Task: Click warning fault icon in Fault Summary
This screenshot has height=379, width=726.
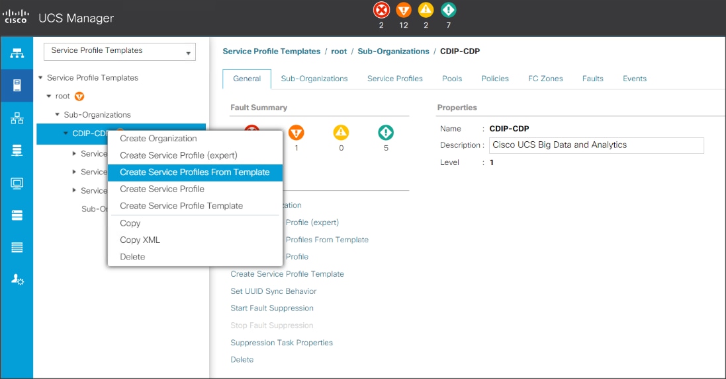Action: [386, 133]
